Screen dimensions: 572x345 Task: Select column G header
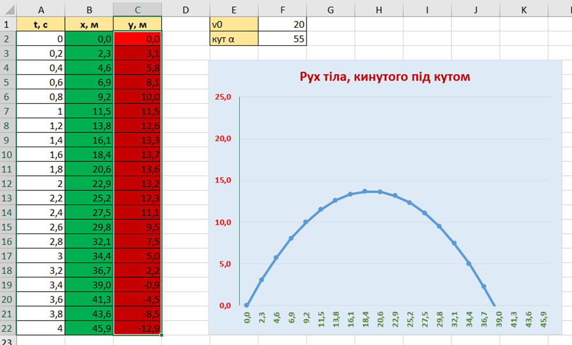(330, 9)
